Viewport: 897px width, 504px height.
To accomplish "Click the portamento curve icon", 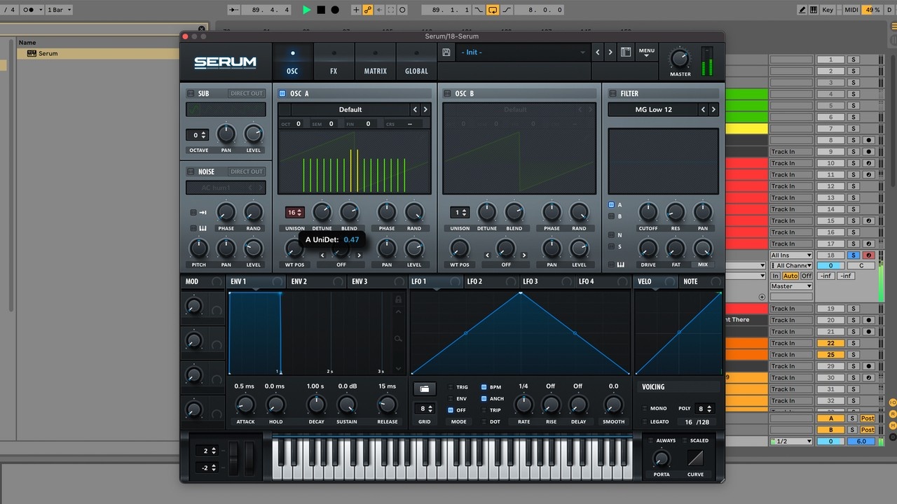I will click(695, 458).
